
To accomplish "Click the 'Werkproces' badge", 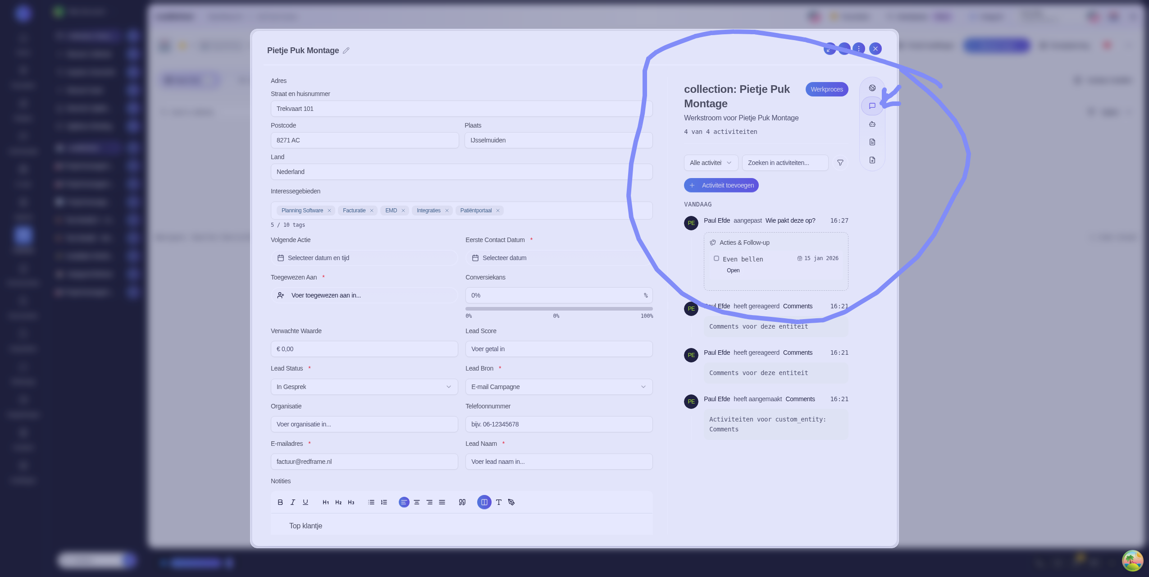I will [x=826, y=89].
